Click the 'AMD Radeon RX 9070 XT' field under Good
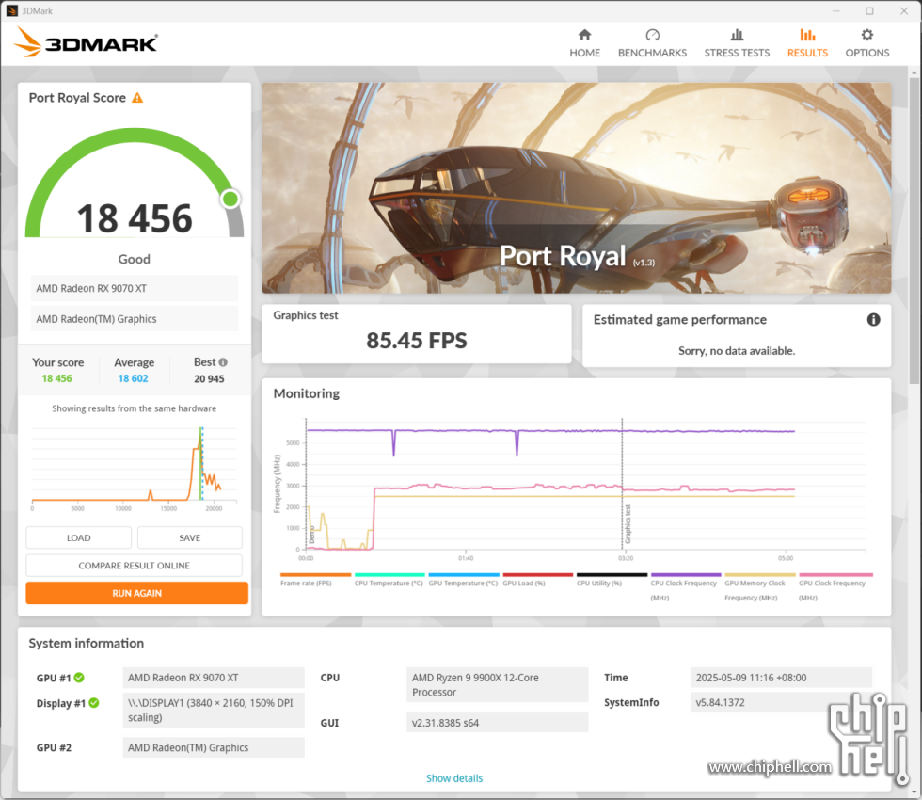Screen dimensions: 922x800 pos(135,288)
